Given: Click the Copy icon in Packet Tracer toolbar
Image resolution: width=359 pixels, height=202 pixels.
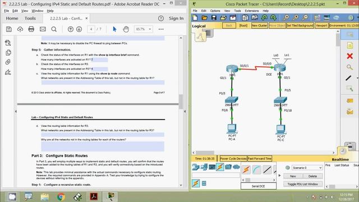Looking at the screenshot, I should tap(245, 17).
